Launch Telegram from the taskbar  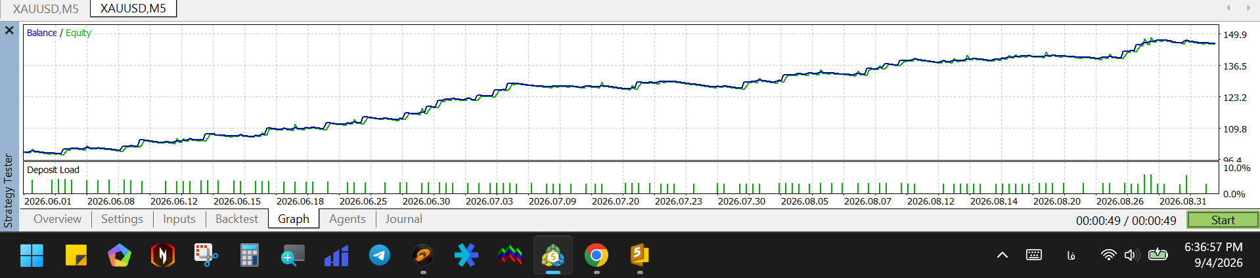[380, 255]
